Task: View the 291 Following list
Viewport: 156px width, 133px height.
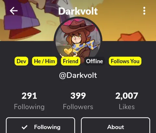Action: 29,101
